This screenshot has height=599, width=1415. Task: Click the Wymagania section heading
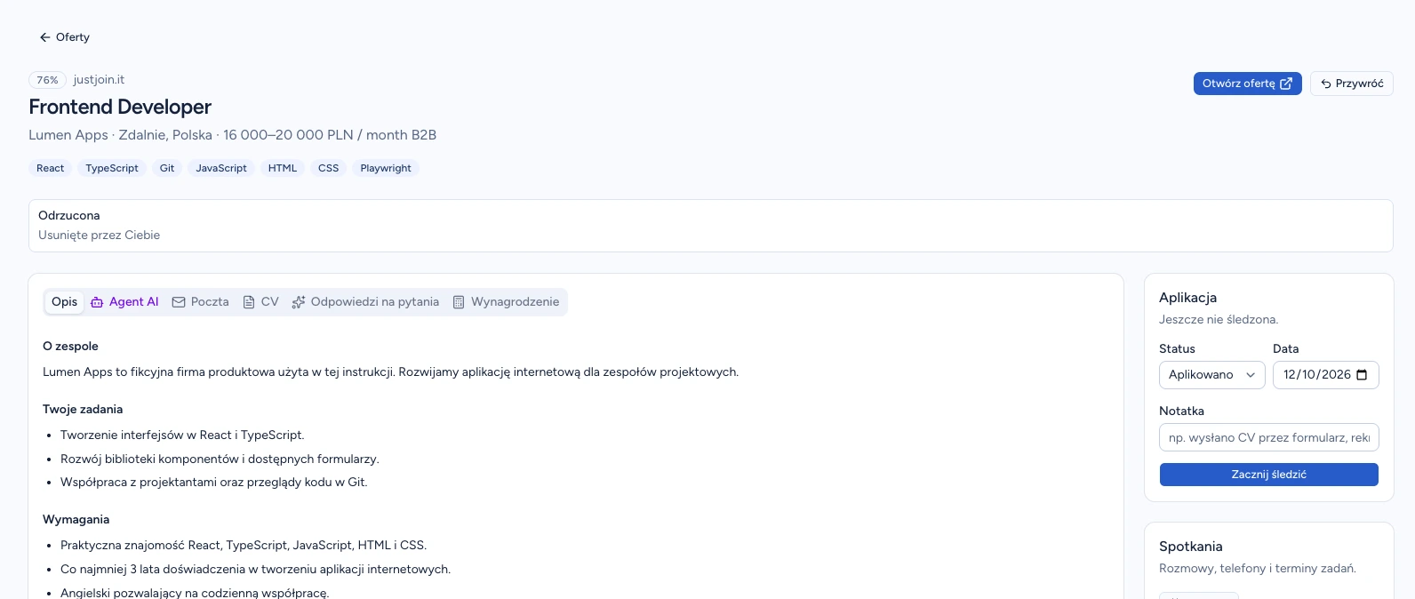[x=76, y=520]
